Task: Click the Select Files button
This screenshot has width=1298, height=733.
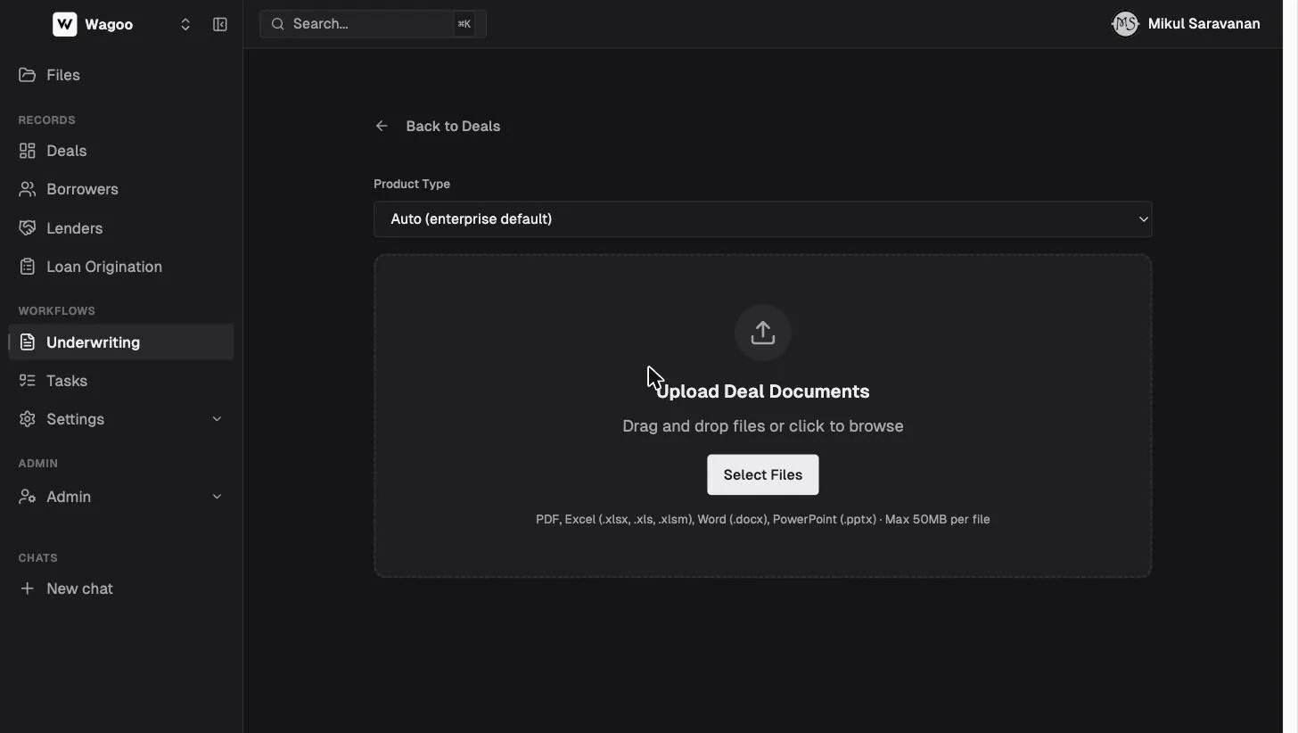Action: [763, 474]
